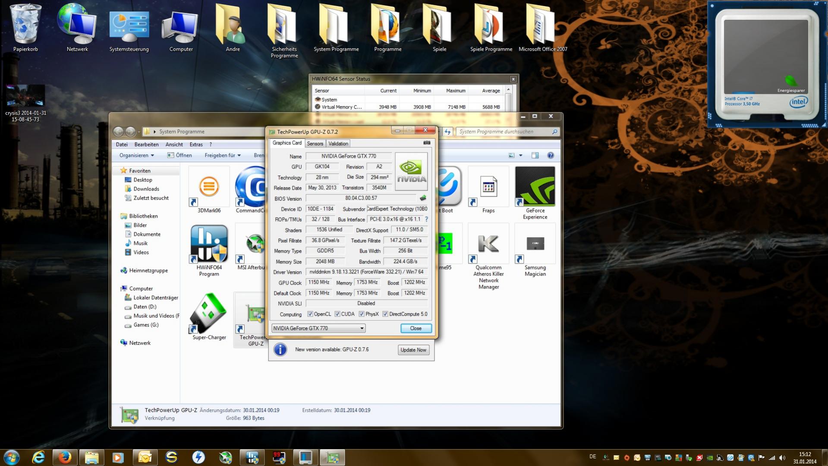Open the Extras menu
The image size is (828, 466).
[196, 144]
